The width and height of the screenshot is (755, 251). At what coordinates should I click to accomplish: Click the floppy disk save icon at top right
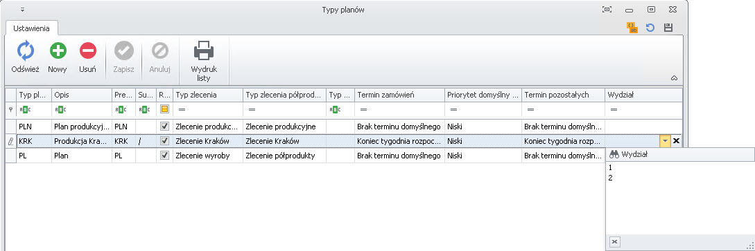[668, 28]
